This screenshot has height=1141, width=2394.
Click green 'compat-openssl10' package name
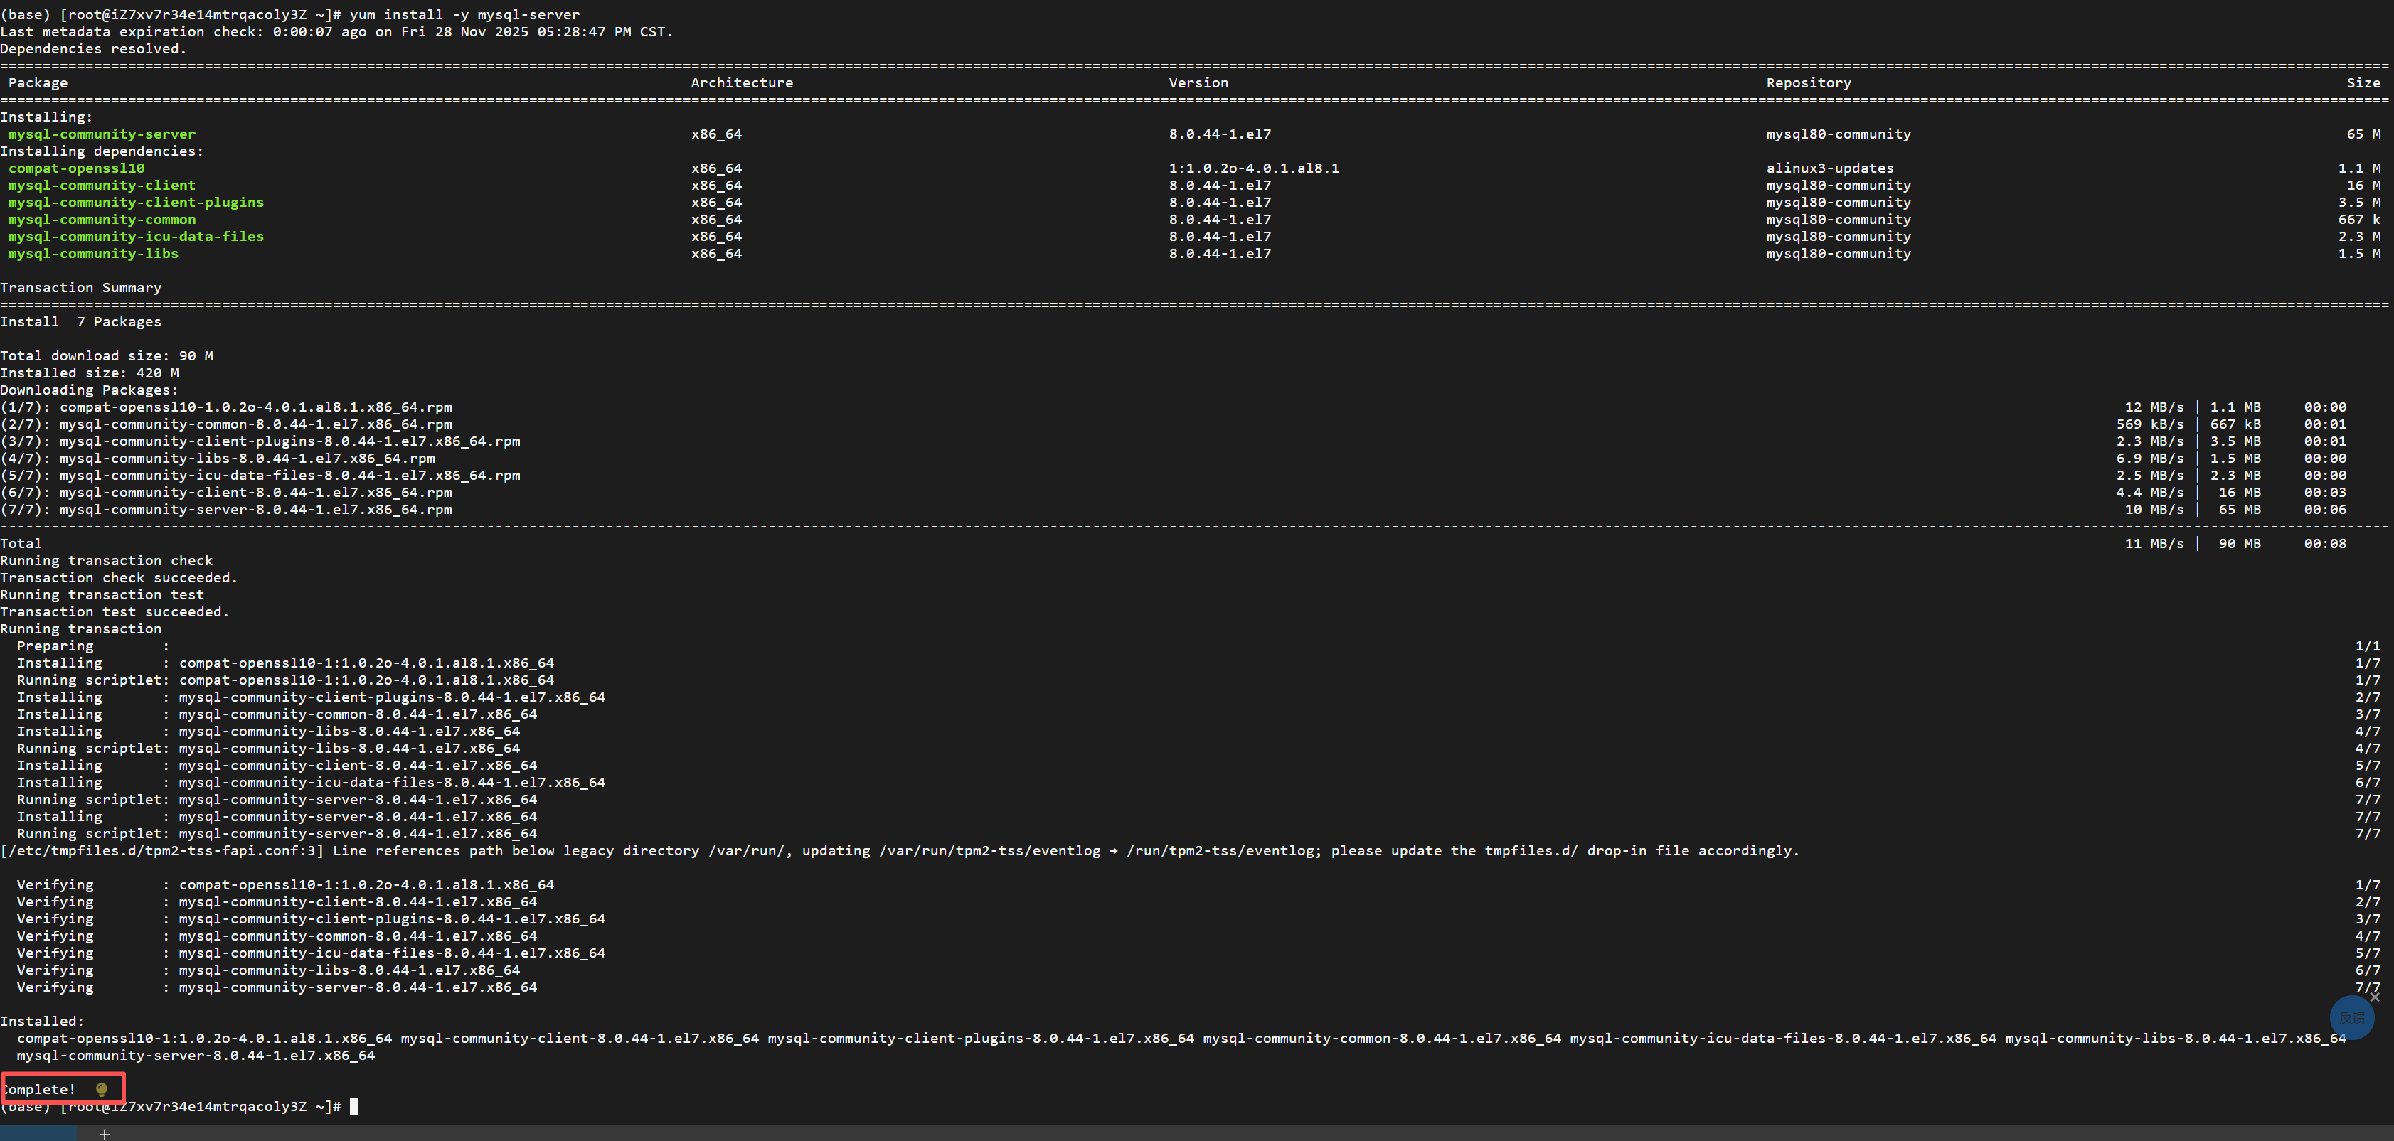coord(76,168)
